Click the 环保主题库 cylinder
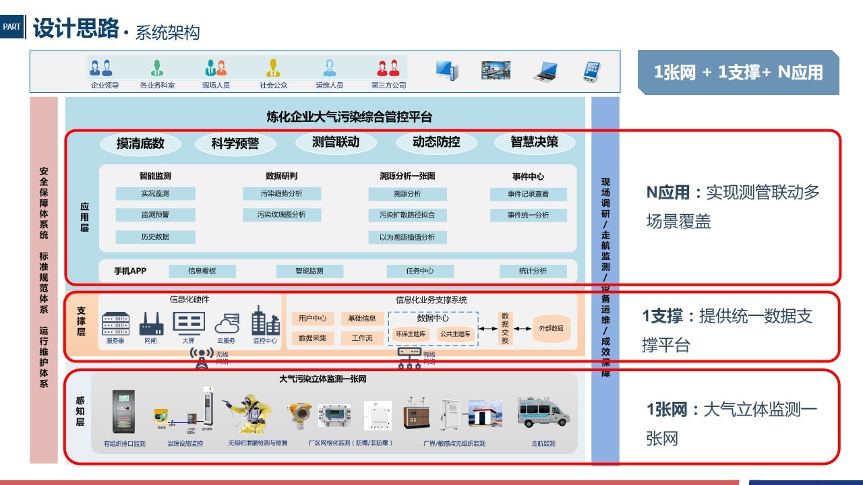The width and height of the screenshot is (863, 485). [x=411, y=333]
